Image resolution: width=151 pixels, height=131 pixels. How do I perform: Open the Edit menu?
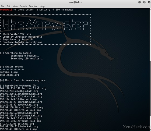pos(9,6)
